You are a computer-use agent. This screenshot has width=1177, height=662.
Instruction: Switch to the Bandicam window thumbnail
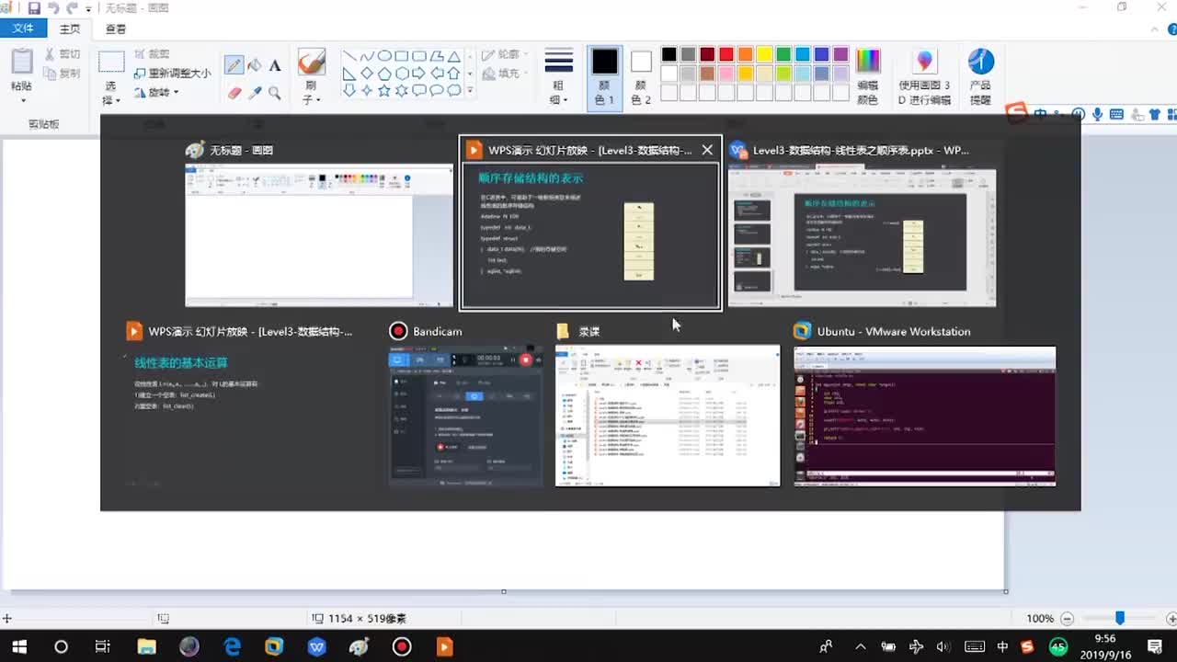(466, 405)
